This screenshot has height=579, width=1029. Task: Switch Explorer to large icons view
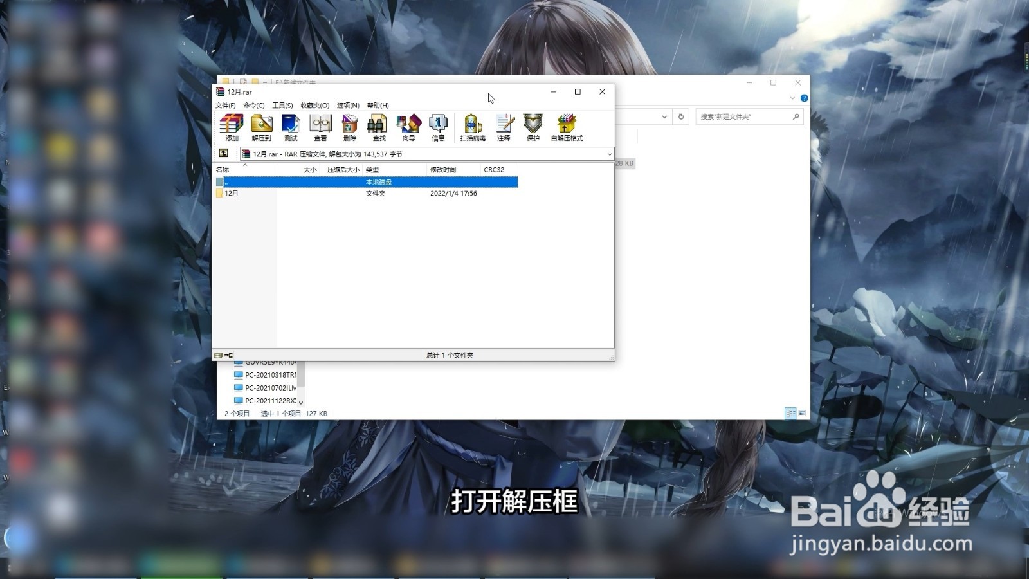tap(802, 413)
